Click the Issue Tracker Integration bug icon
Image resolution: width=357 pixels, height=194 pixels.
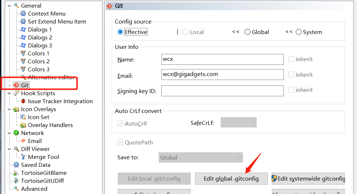[23, 101]
